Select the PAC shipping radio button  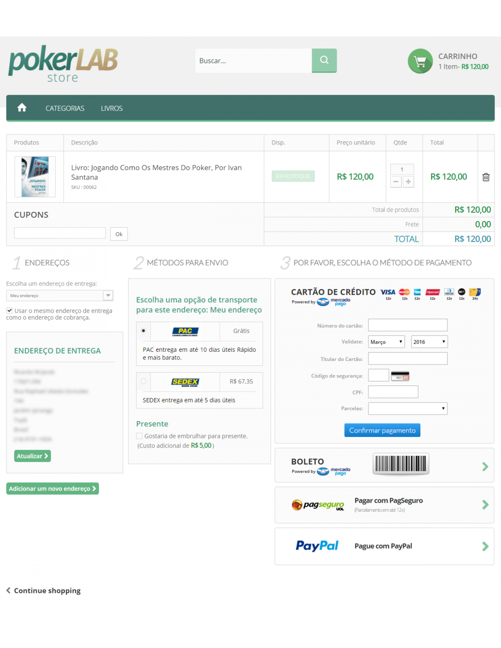143,330
